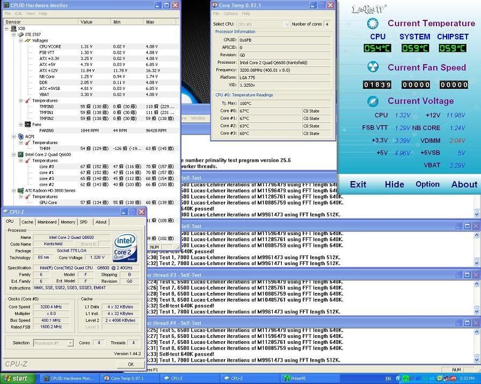Open the Select CPU dropdown in Core Temp
This screenshot has width=481, height=384.
pyautogui.click(x=287, y=24)
